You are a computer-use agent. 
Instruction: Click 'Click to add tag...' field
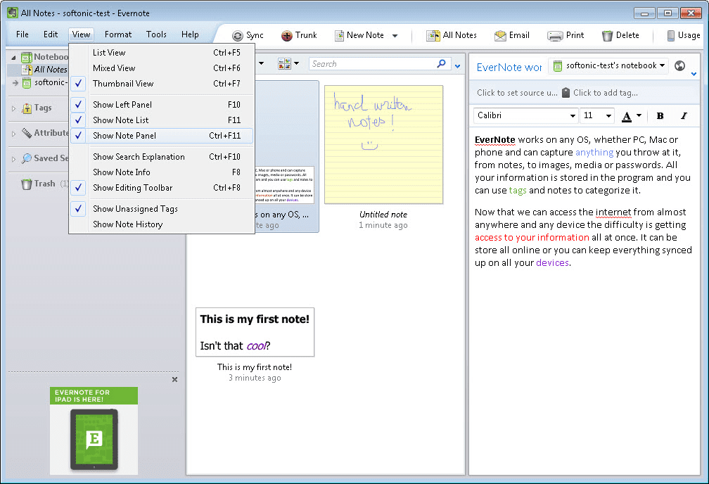click(x=606, y=93)
